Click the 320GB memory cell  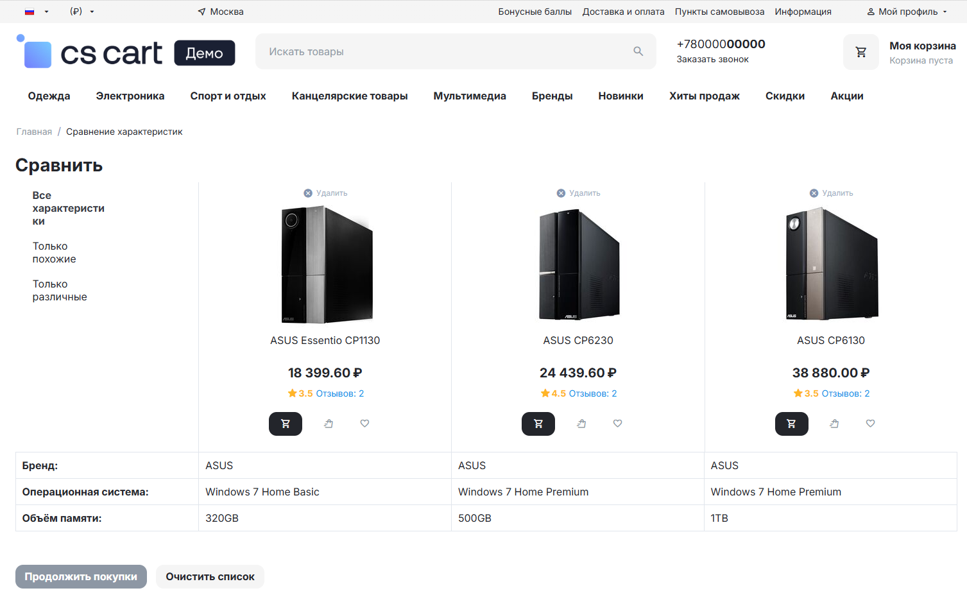tap(325, 518)
